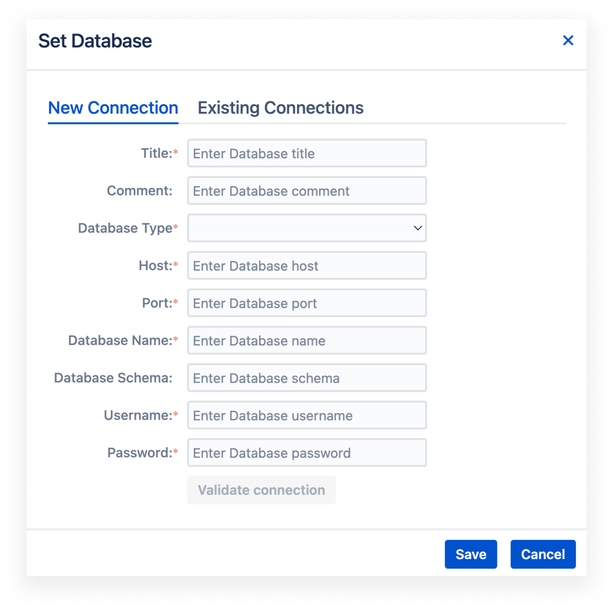This screenshot has height=610, width=613.
Task: Select the Password input field
Action: (307, 453)
